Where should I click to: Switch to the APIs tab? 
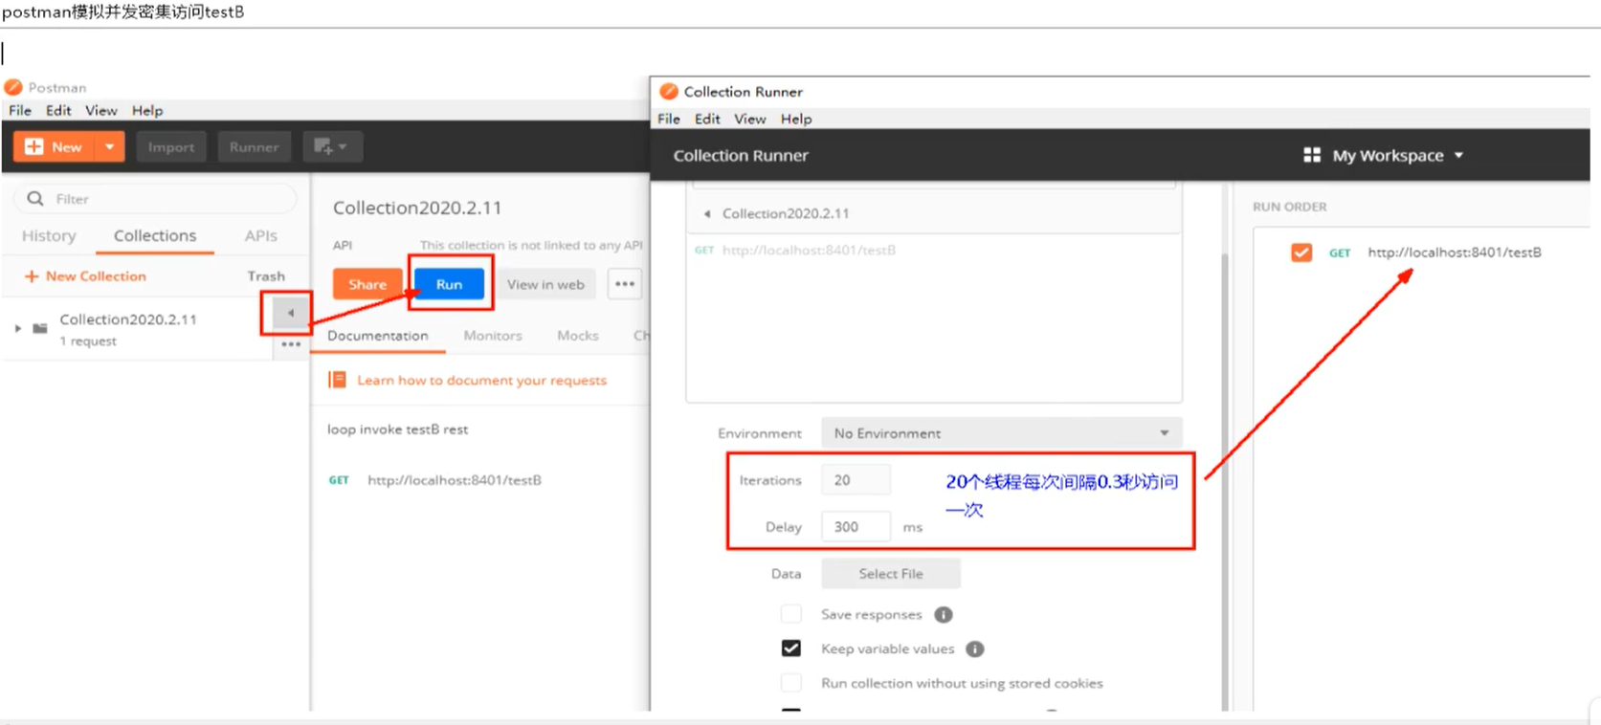click(x=260, y=235)
